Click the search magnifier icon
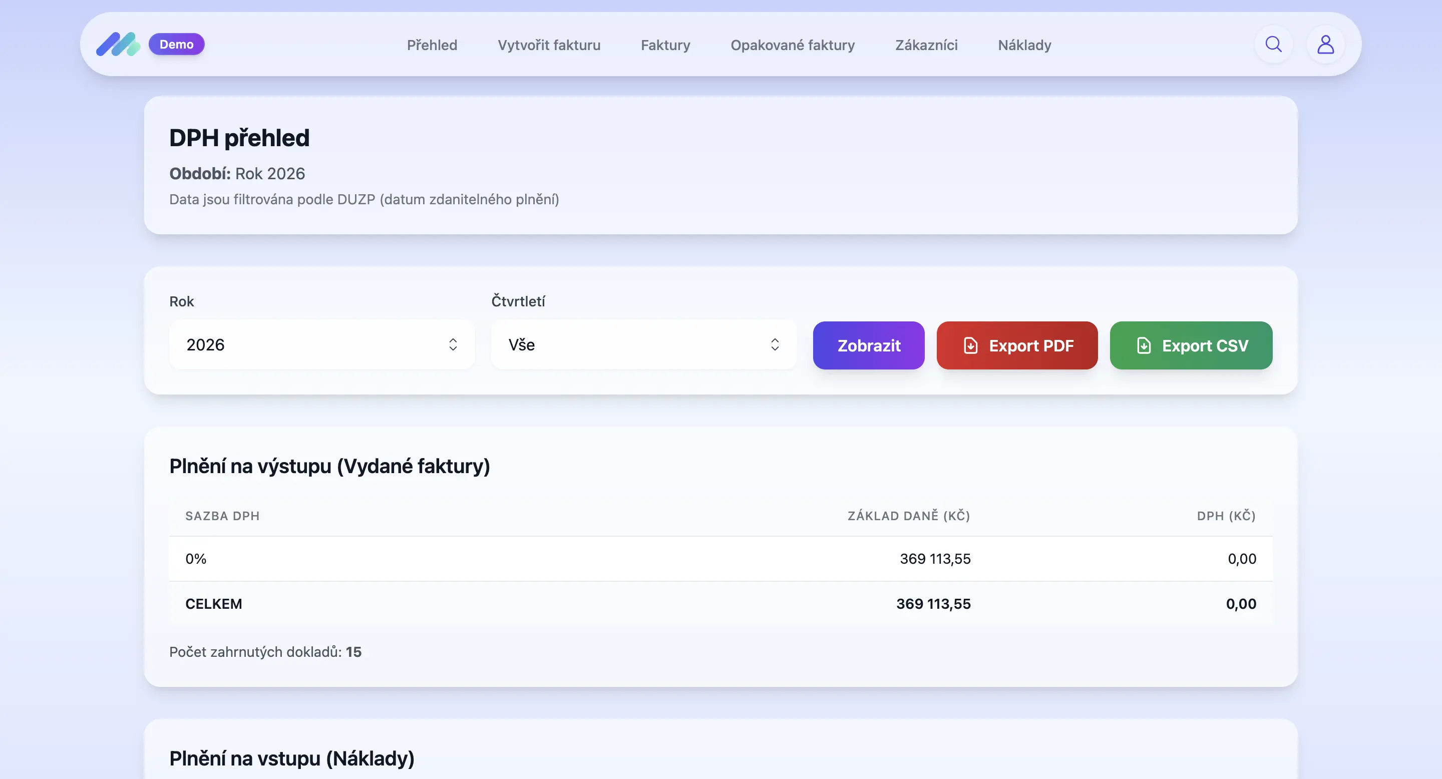 pyautogui.click(x=1273, y=44)
